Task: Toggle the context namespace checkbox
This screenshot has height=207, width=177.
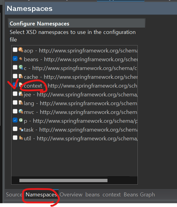Action: 15,85
